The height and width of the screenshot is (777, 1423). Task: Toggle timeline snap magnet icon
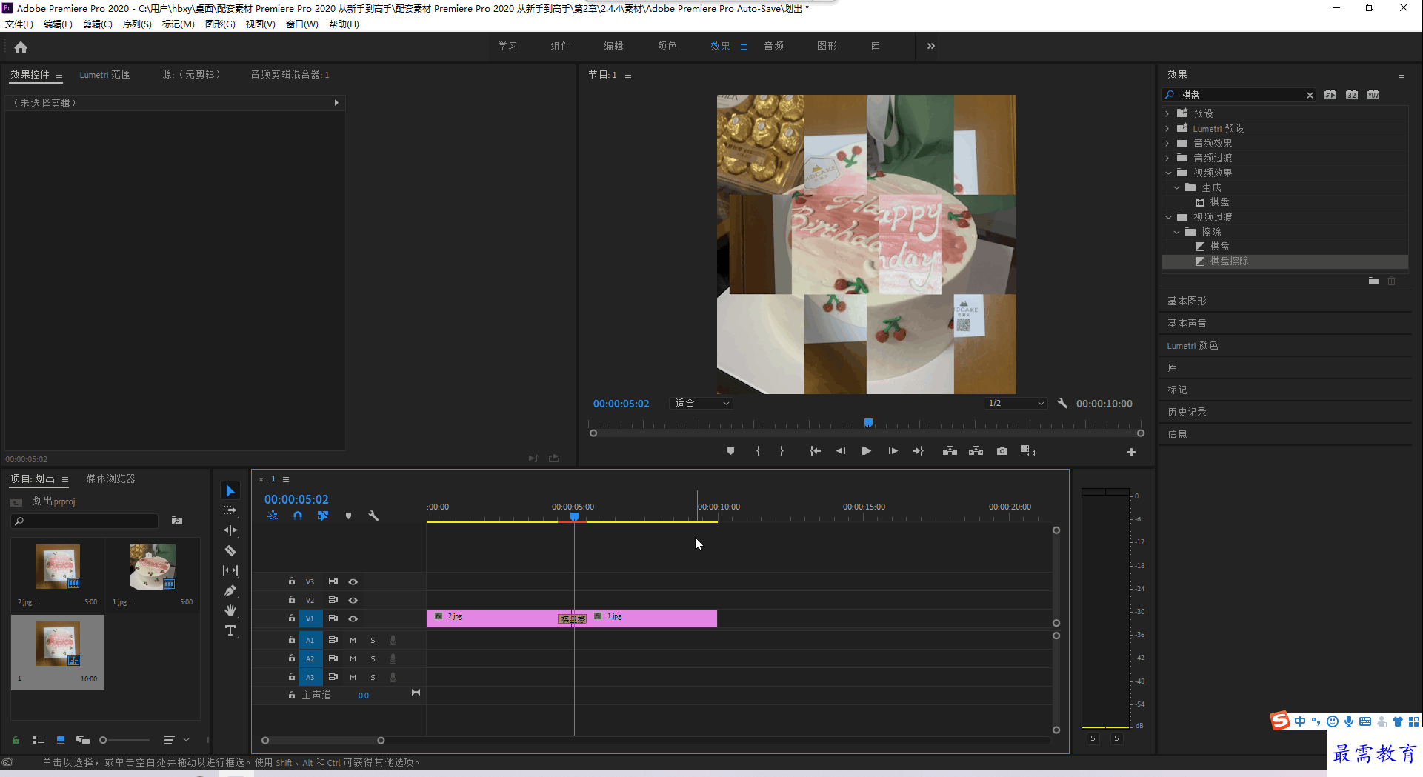(297, 516)
